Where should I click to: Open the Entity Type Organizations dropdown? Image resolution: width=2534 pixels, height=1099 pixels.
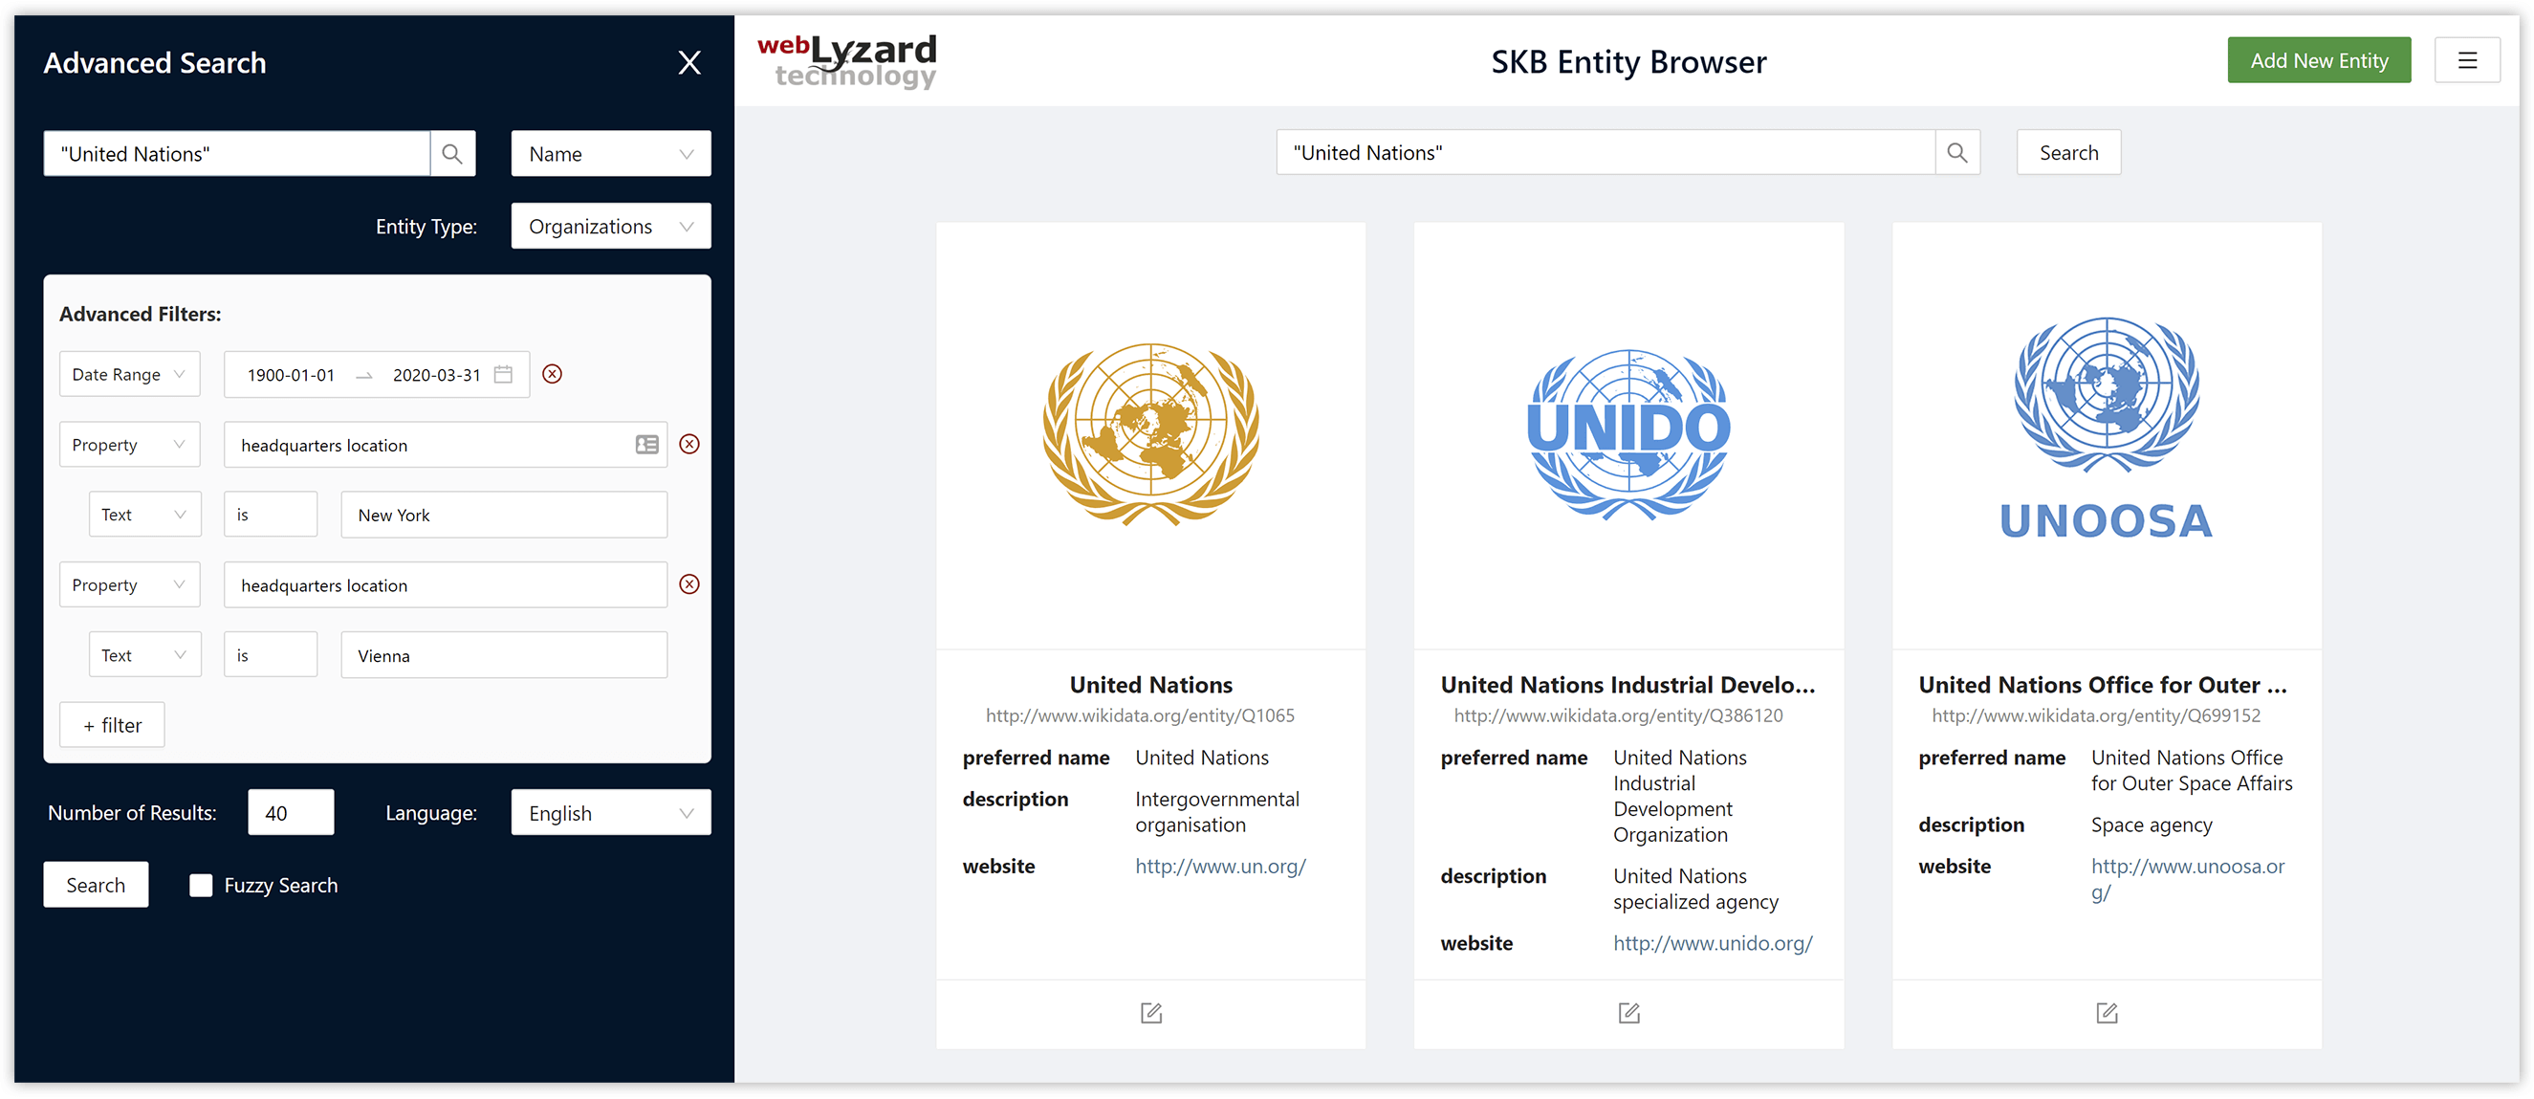(610, 226)
